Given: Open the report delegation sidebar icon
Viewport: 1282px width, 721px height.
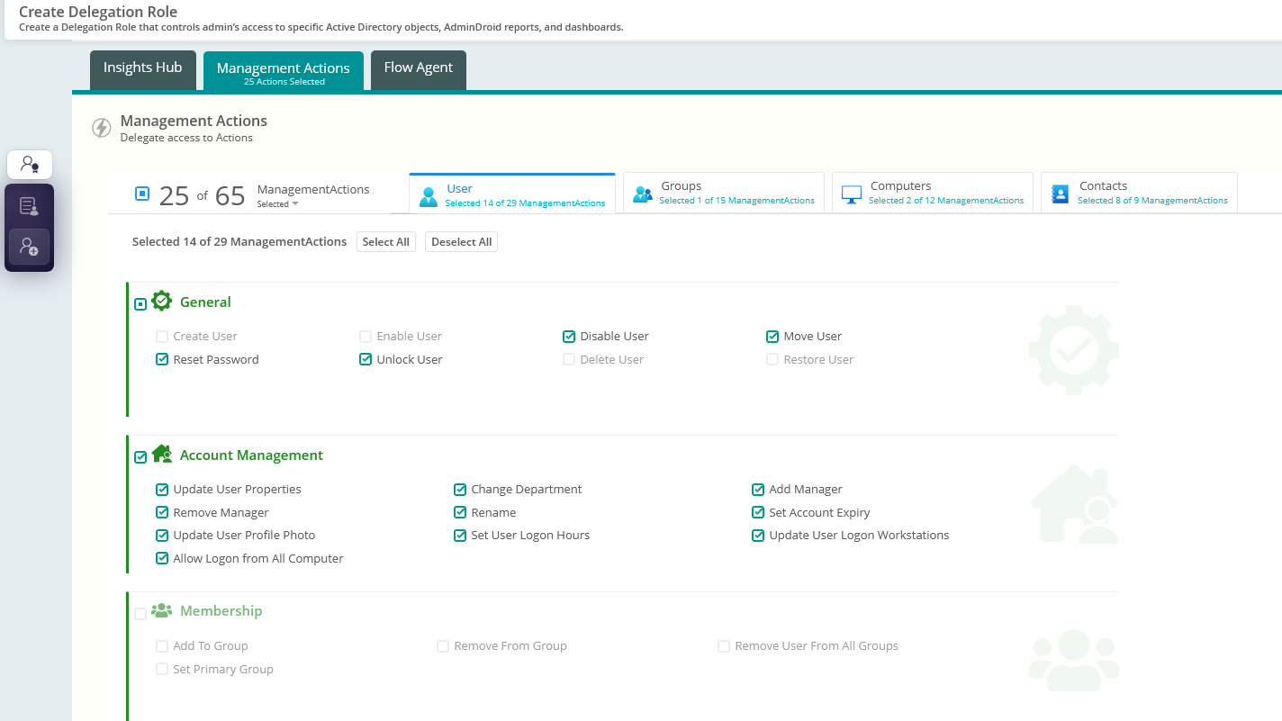Looking at the screenshot, I should (x=30, y=204).
